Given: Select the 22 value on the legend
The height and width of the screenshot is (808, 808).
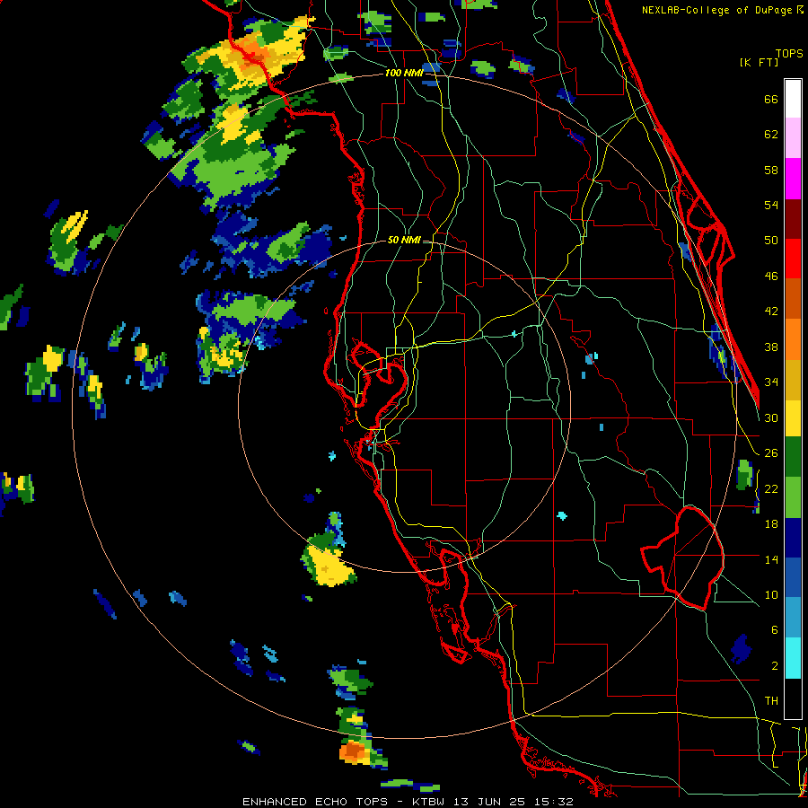Looking at the screenshot, I should (x=771, y=488).
